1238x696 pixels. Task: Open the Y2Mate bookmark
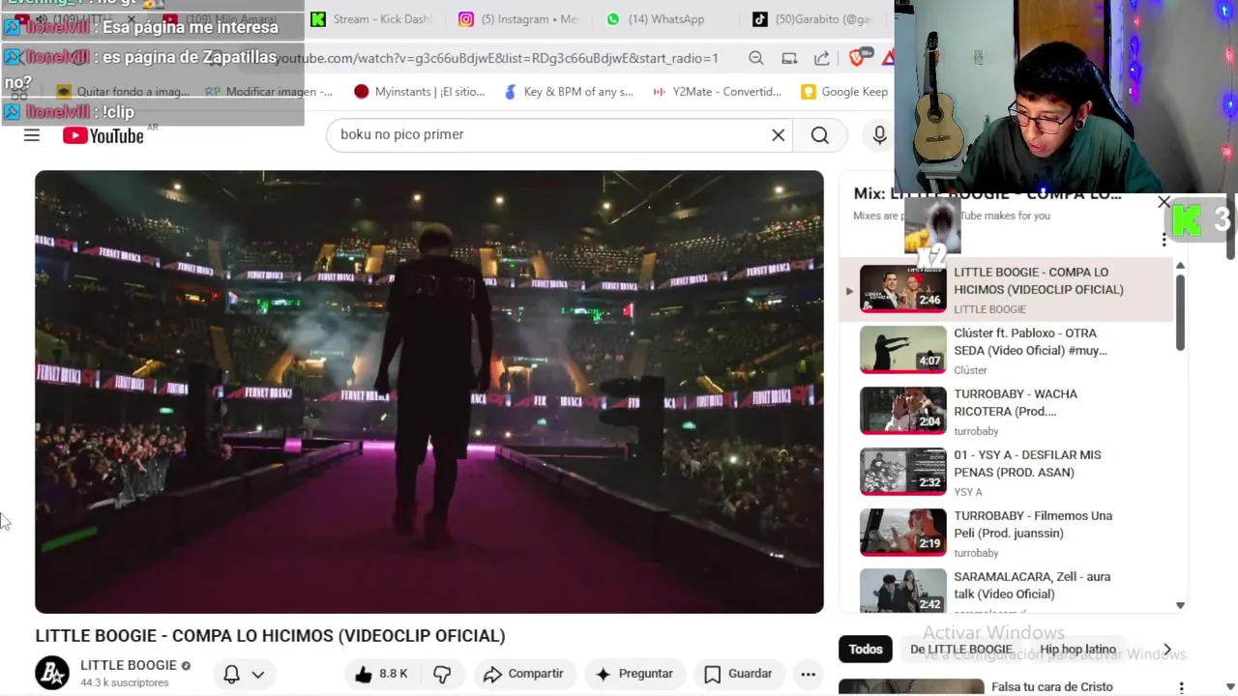click(x=717, y=92)
